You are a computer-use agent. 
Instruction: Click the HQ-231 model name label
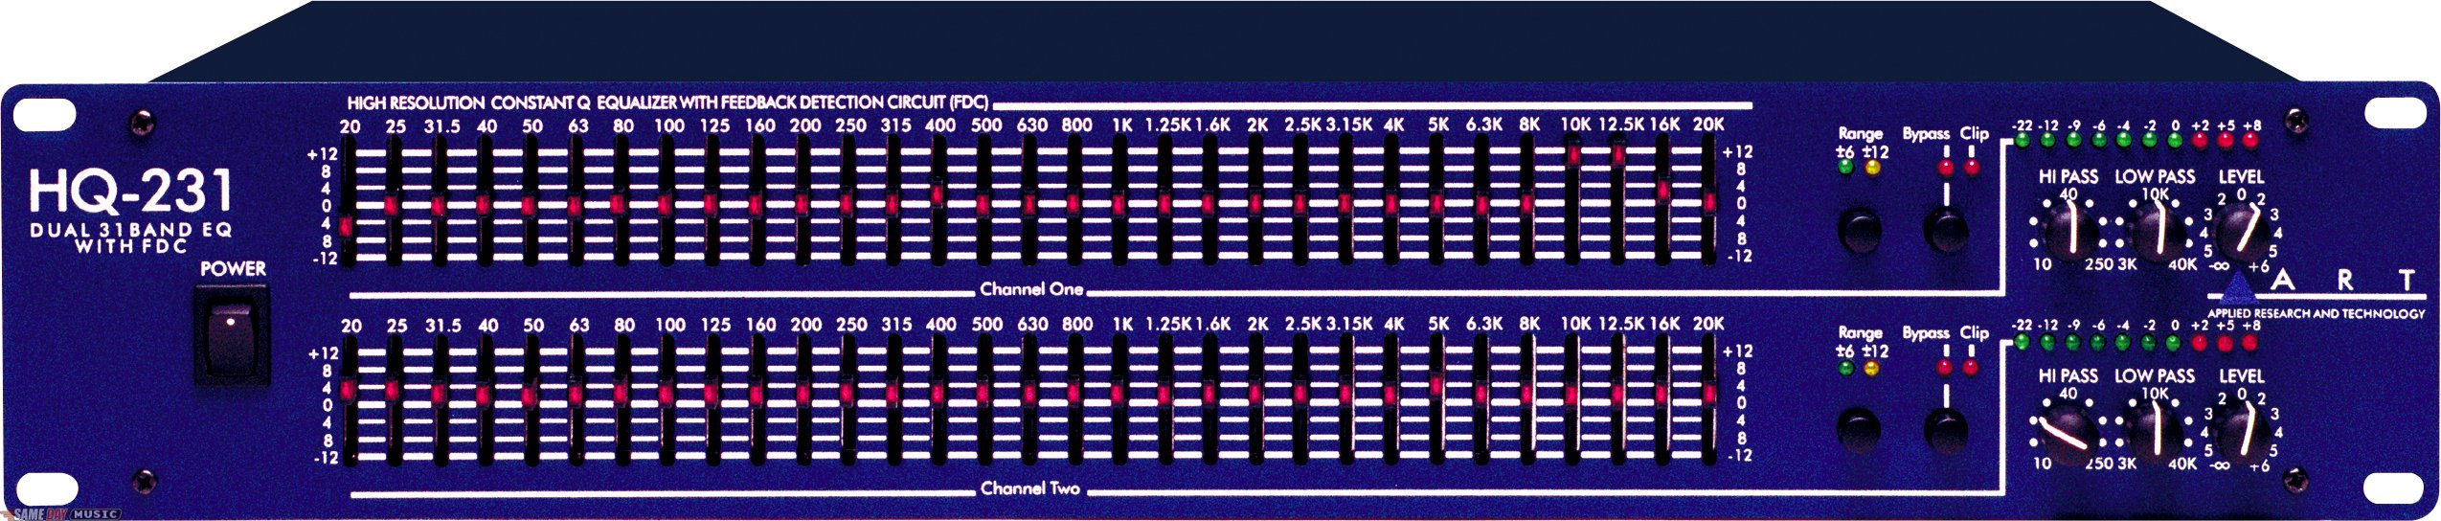[x=131, y=192]
